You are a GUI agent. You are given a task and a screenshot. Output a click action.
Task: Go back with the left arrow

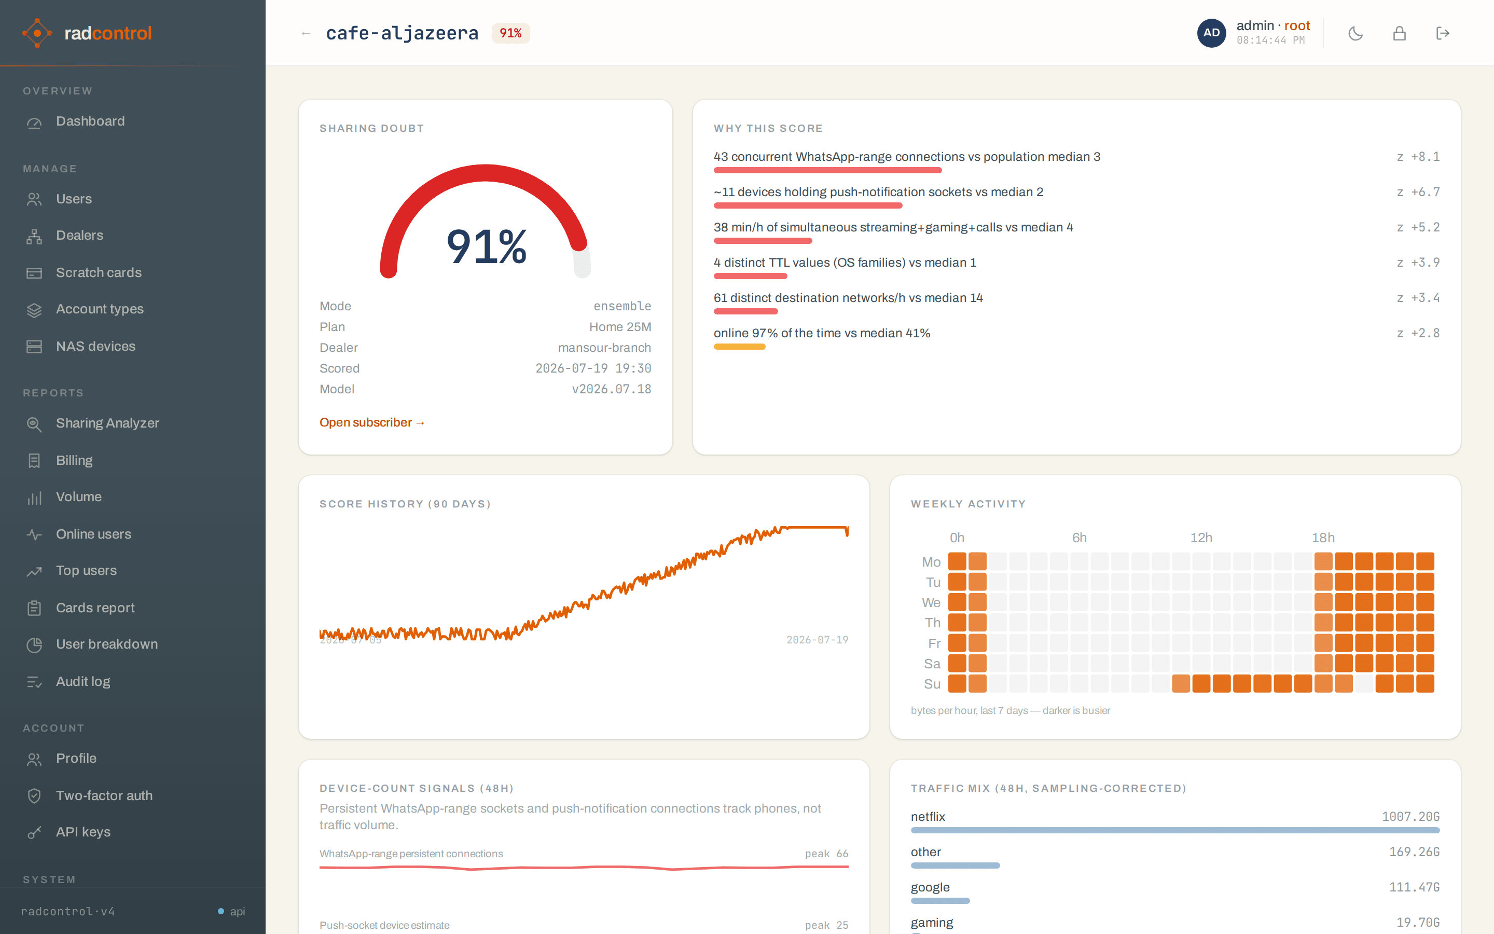pyautogui.click(x=306, y=33)
